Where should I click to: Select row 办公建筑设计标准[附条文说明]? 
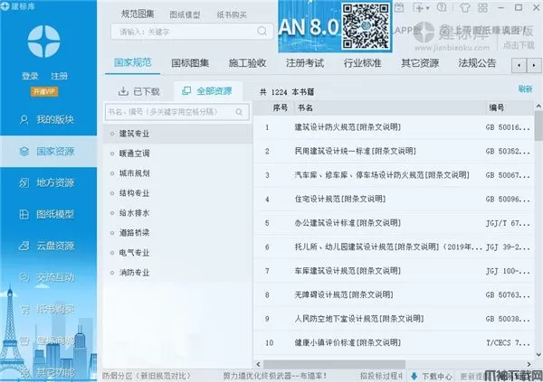coord(394,223)
